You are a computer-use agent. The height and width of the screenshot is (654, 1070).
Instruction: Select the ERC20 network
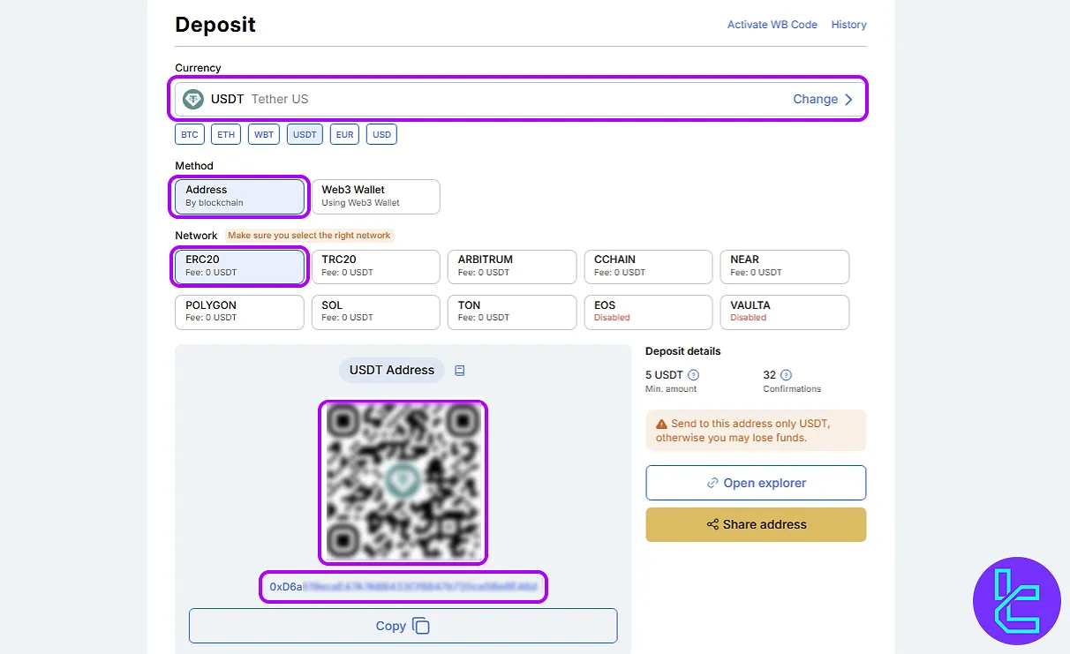pos(239,267)
